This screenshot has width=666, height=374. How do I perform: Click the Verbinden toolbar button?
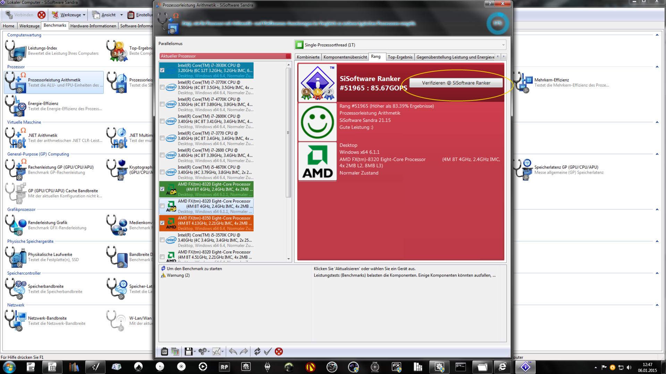(20, 15)
